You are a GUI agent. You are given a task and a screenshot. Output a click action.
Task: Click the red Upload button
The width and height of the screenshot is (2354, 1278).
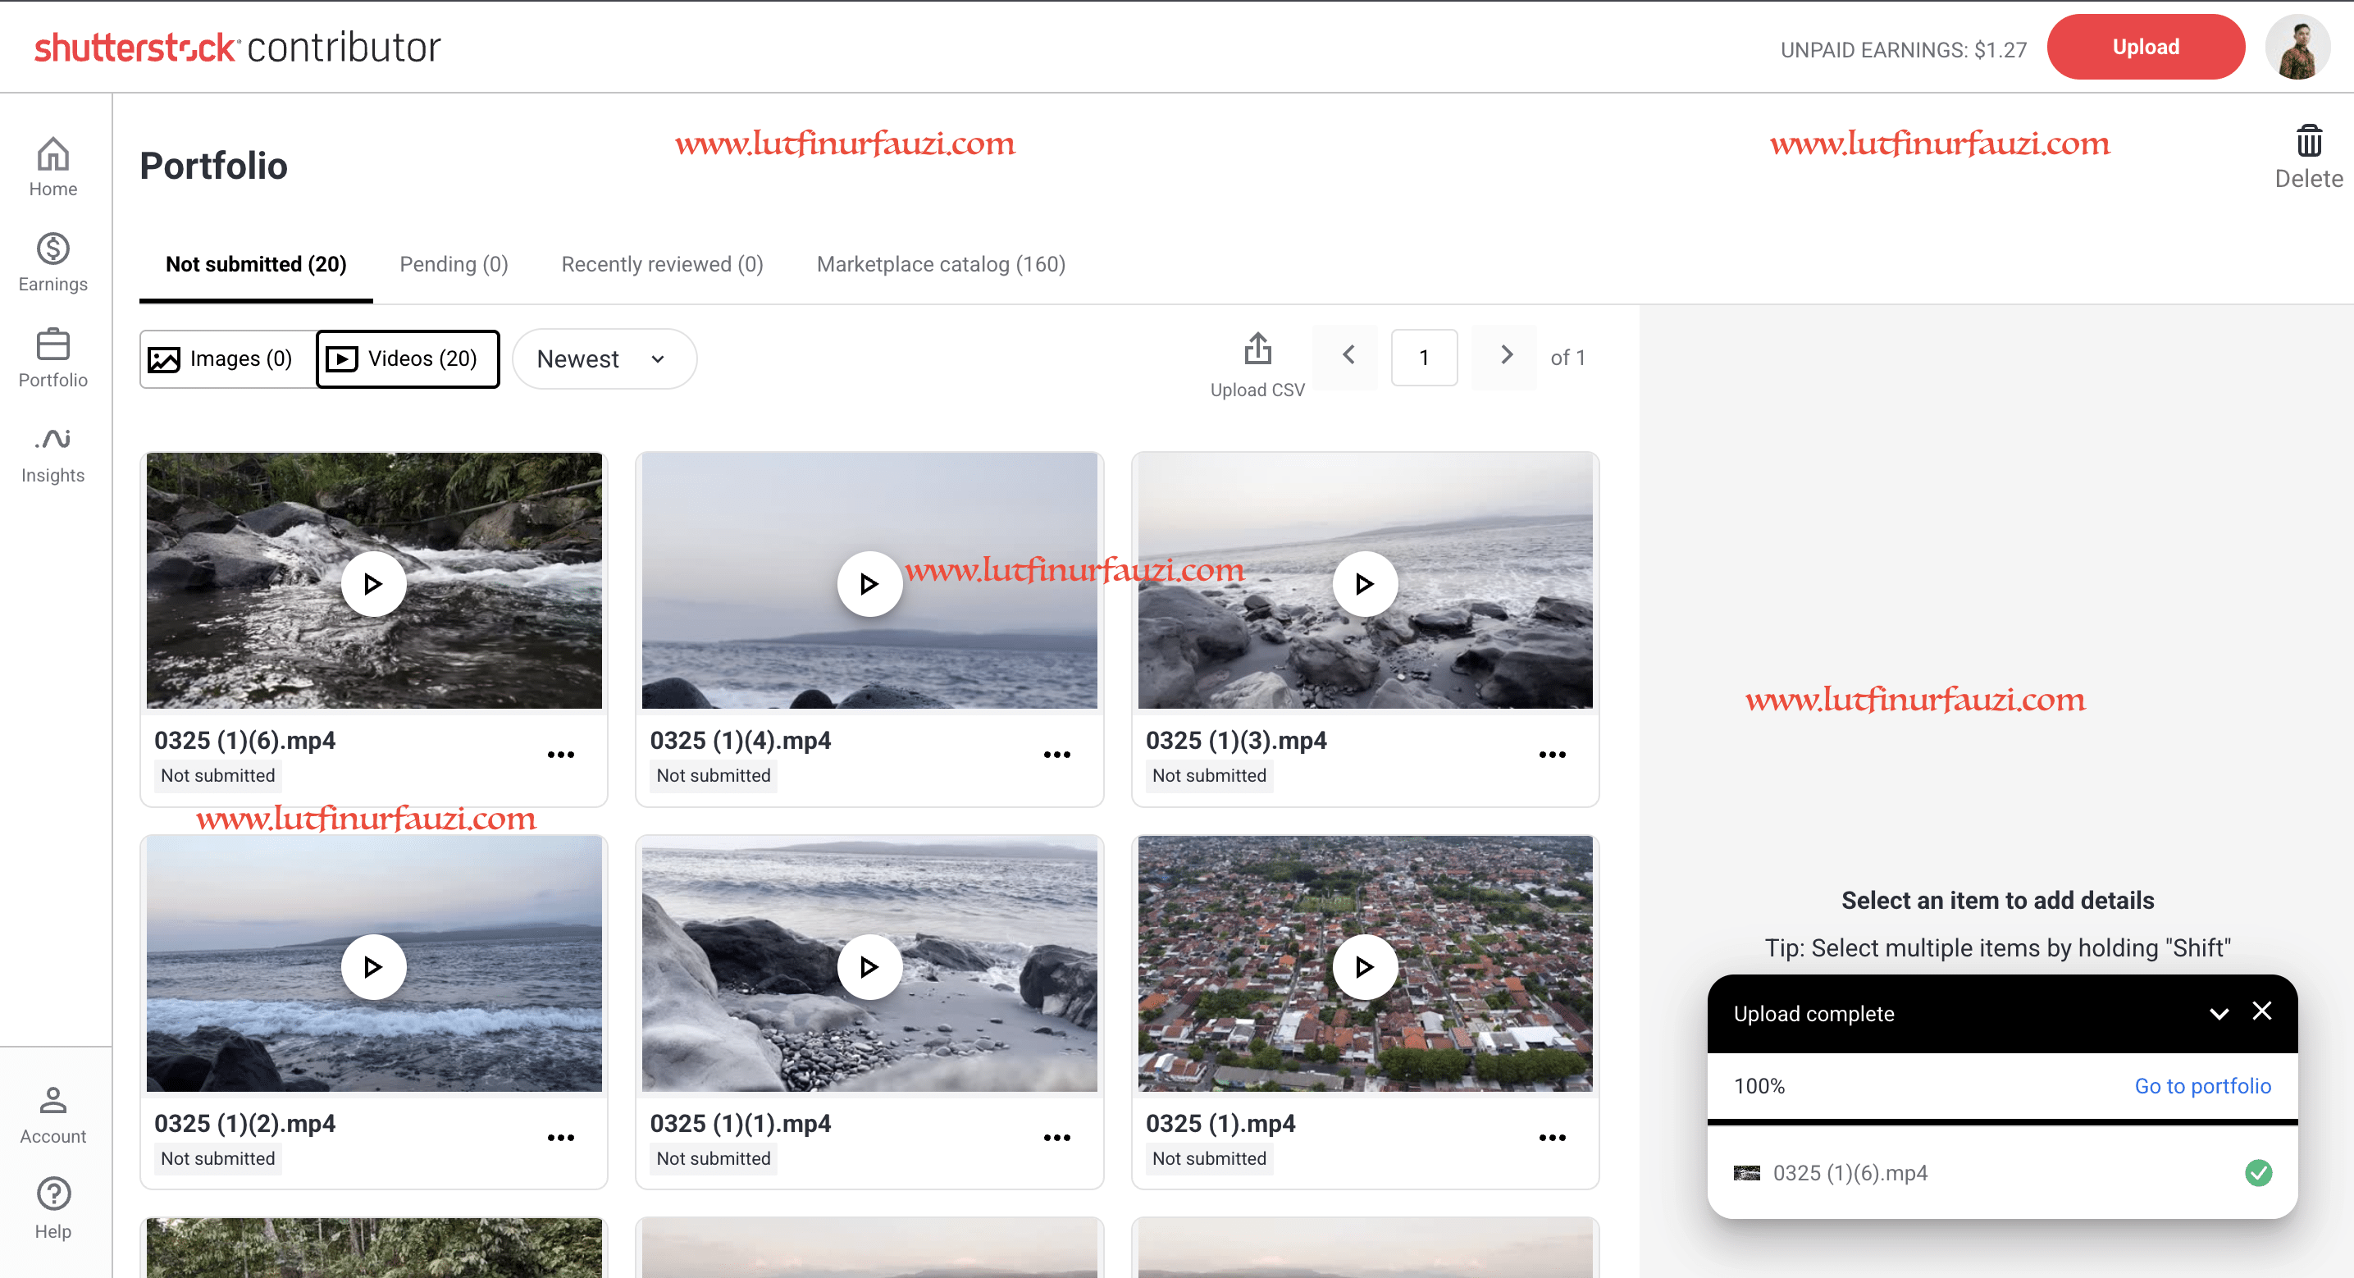pyautogui.click(x=2145, y=47)
